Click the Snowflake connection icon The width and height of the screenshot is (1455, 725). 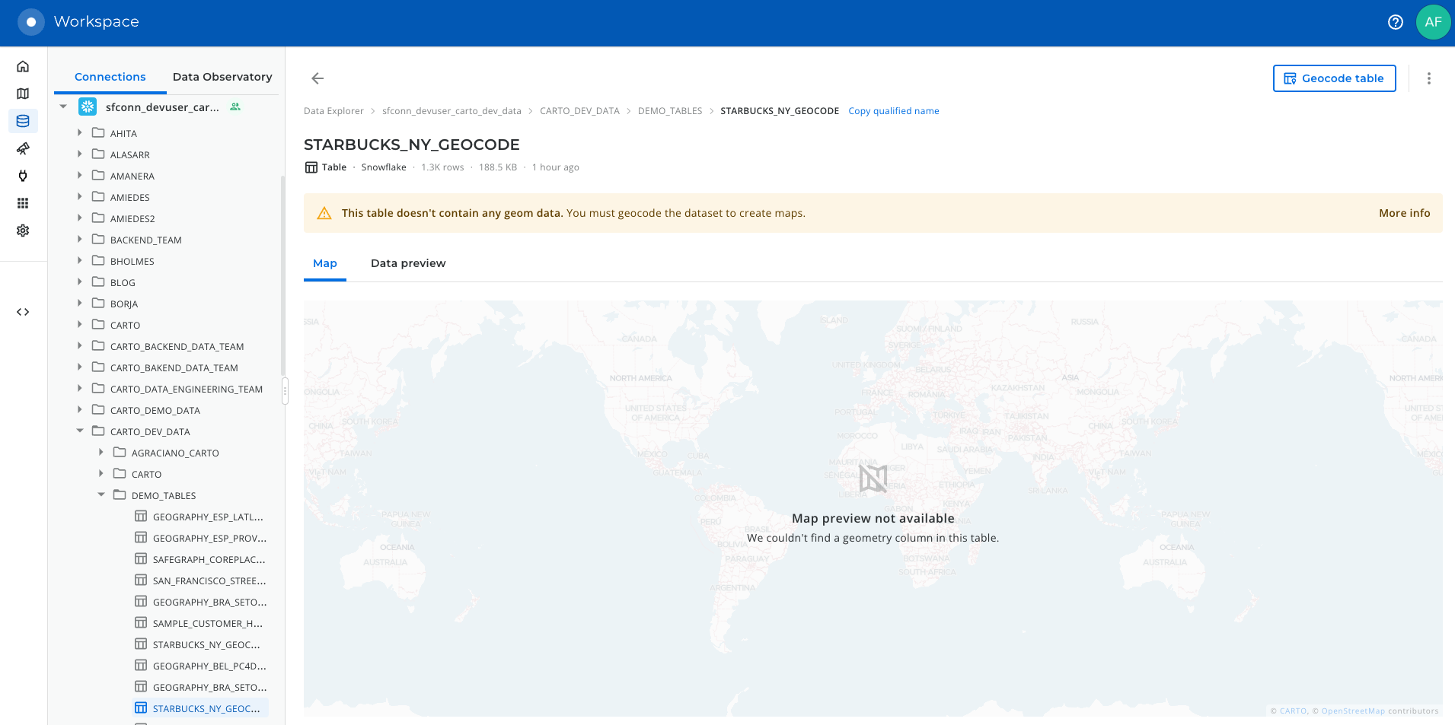tap(88, 107)
